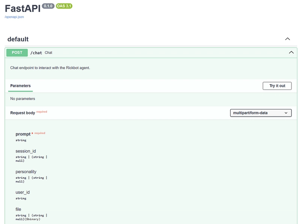Click the Rickbot agent endpoint description text
Viewport: 300px width, 224px height.
[x=50, y=68]
